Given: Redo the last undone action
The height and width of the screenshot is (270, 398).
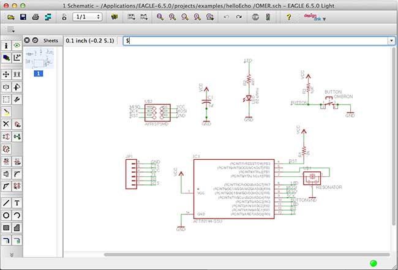Looking at the screenshot, I should click(x=239, y=17).
